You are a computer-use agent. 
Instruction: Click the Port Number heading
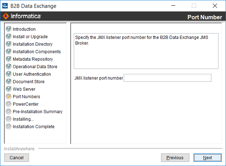point(205,17)
